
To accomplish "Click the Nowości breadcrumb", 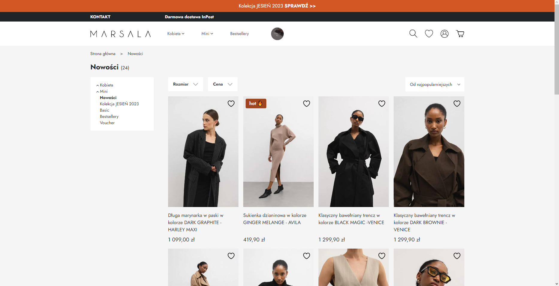I will click(135, 54).
